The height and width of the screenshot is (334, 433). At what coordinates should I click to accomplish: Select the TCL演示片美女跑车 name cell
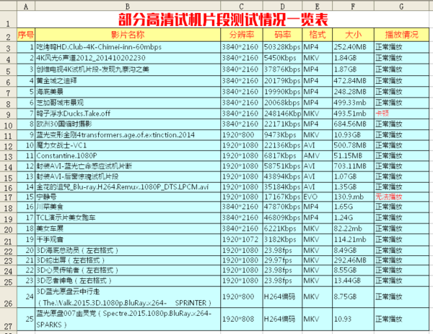128,218
